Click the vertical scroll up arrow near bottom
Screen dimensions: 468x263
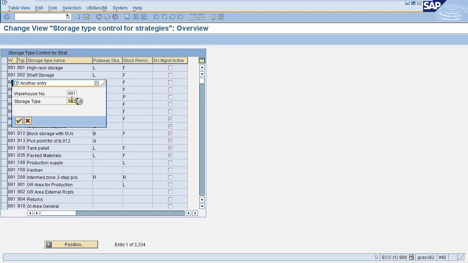click(202, 199)
